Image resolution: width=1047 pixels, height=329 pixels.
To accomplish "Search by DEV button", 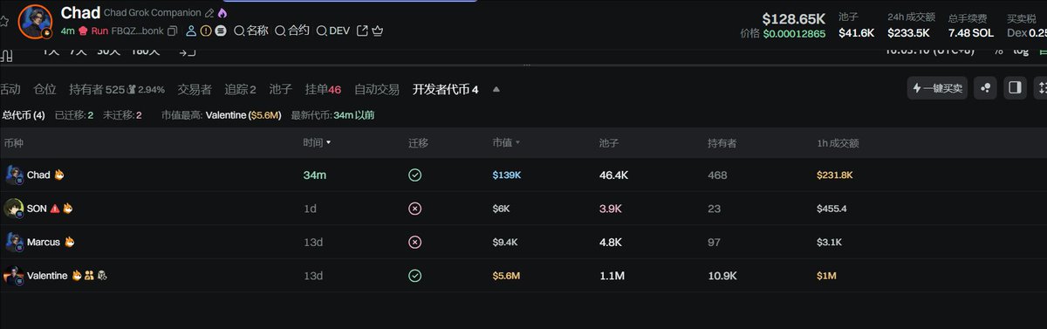I will pyautogui.click(x=332, y=31).
